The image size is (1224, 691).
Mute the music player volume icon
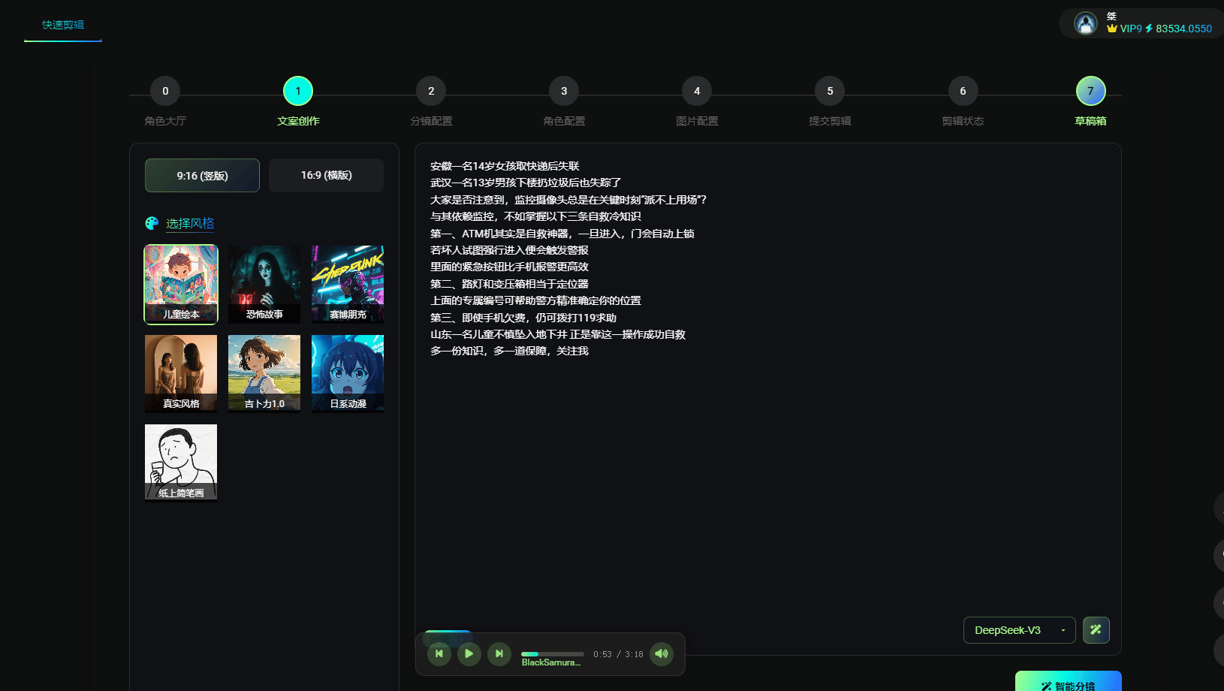(x=662, y=653)
